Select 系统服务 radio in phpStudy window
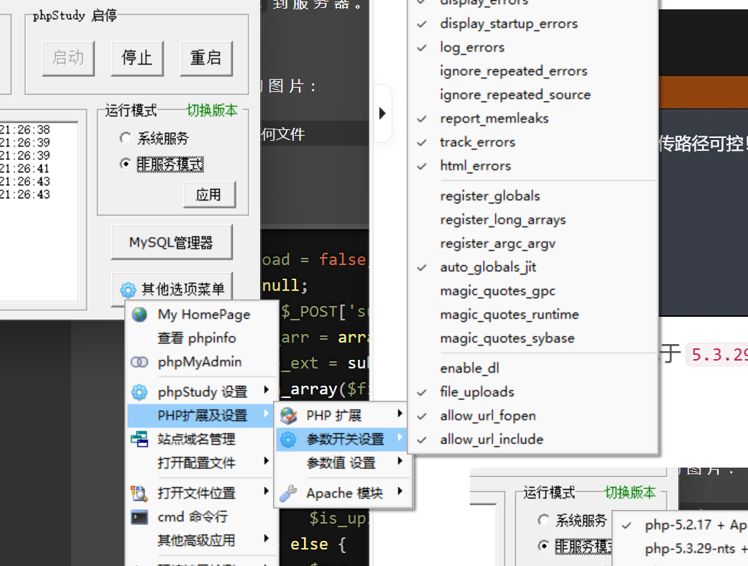The height and width of the screenshot is (566, 748). coord(126,139)
